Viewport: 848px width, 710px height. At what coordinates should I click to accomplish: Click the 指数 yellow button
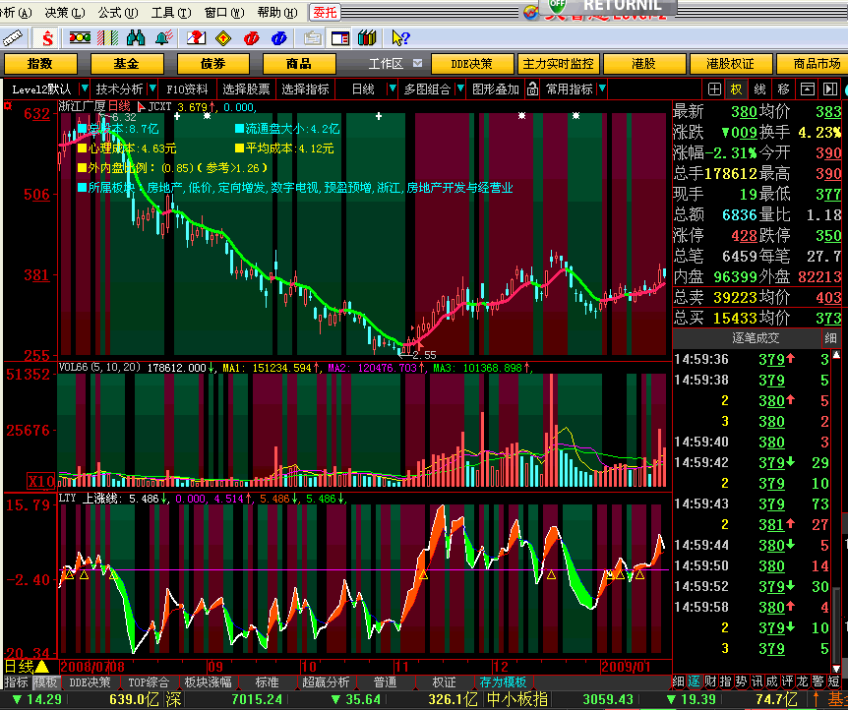click(40, 64)
